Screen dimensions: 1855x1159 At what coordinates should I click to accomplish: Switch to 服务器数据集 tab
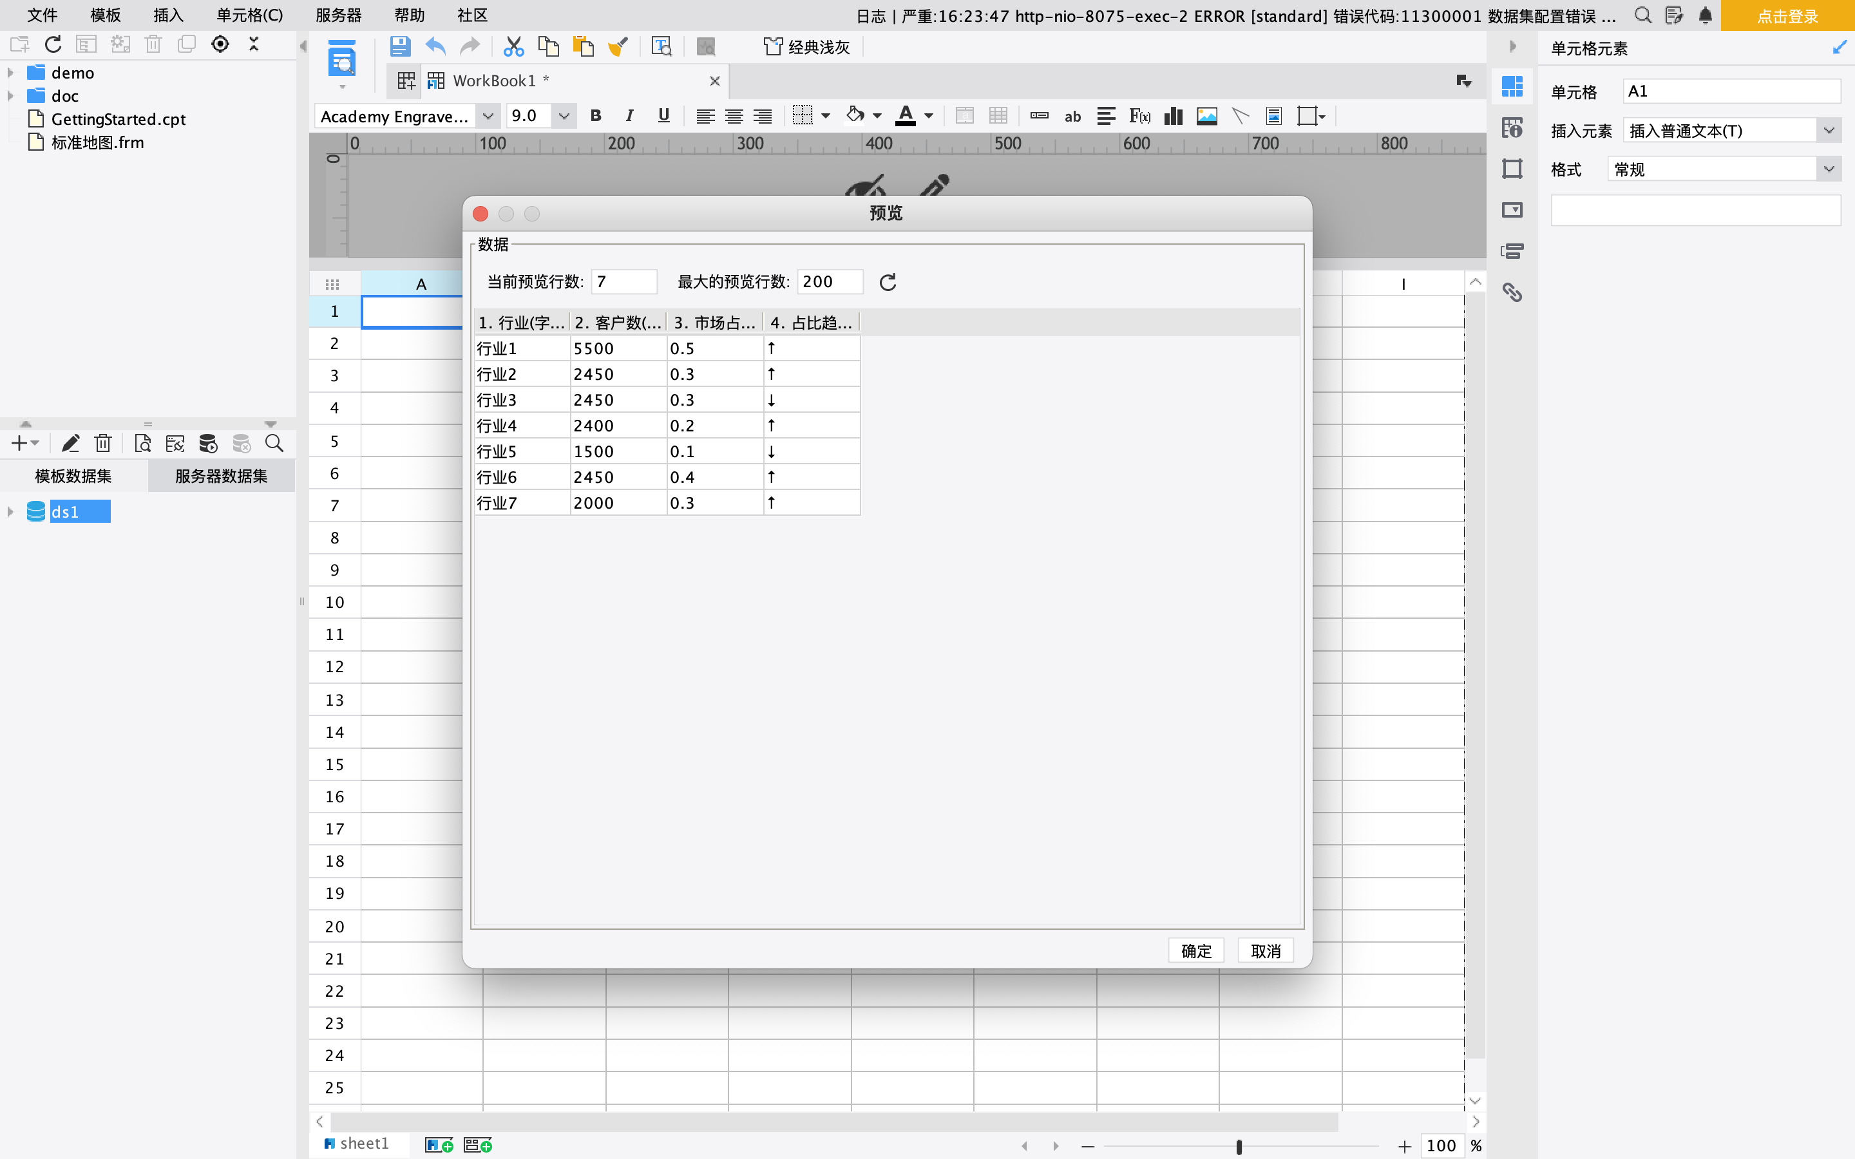point(221,476)
